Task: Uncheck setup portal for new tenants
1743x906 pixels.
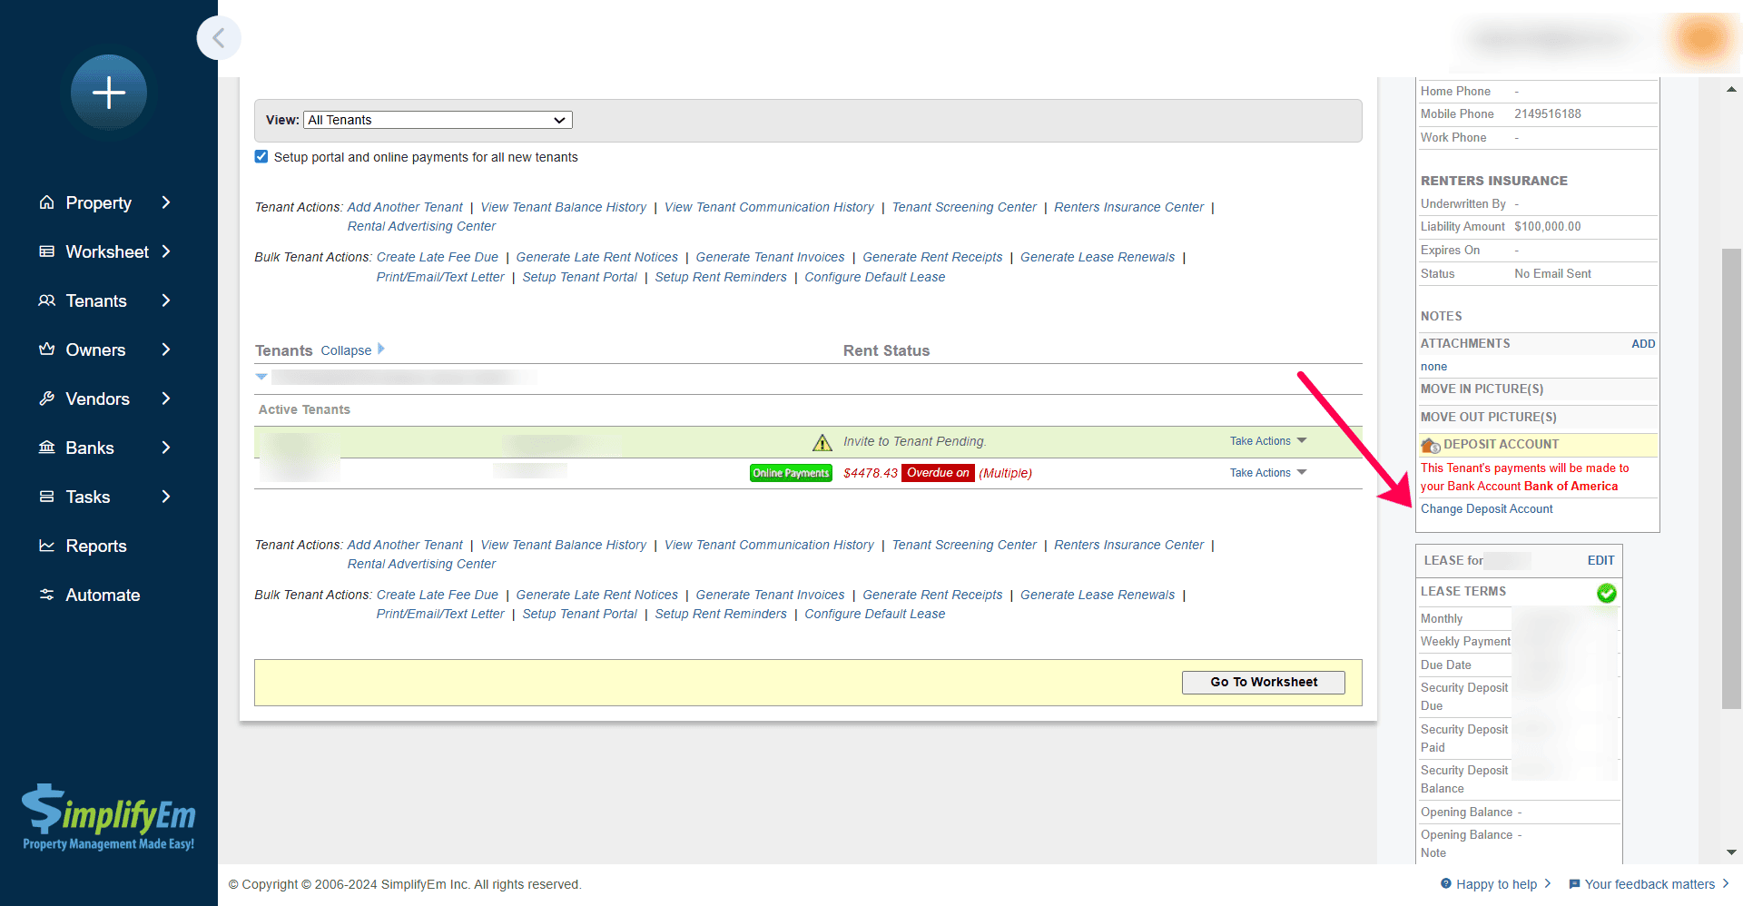Action: [x=261, y=157]
